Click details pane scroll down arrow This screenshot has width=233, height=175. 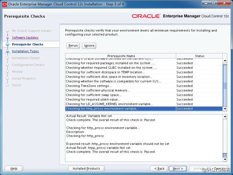225,159
